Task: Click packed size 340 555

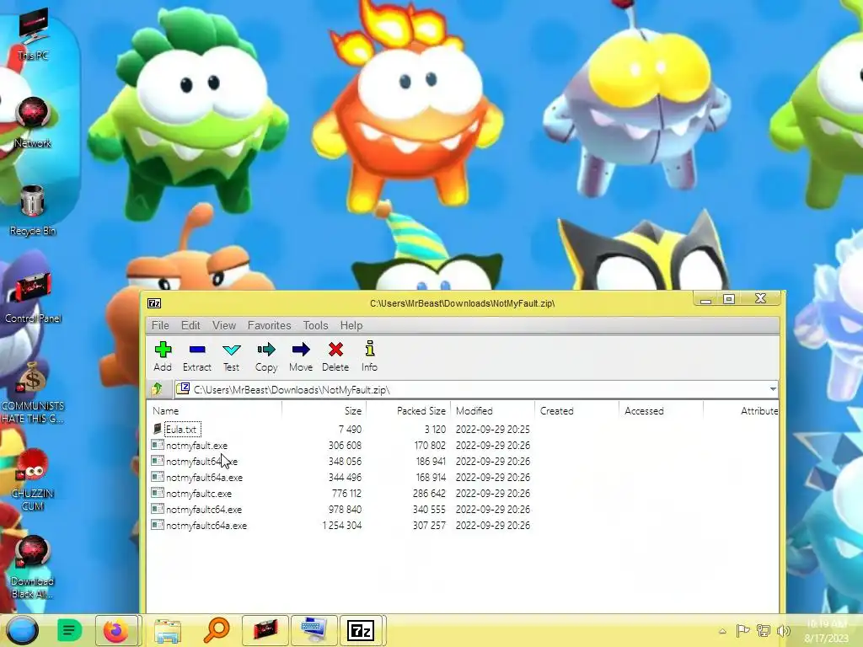Action: (x=429, y=510)
